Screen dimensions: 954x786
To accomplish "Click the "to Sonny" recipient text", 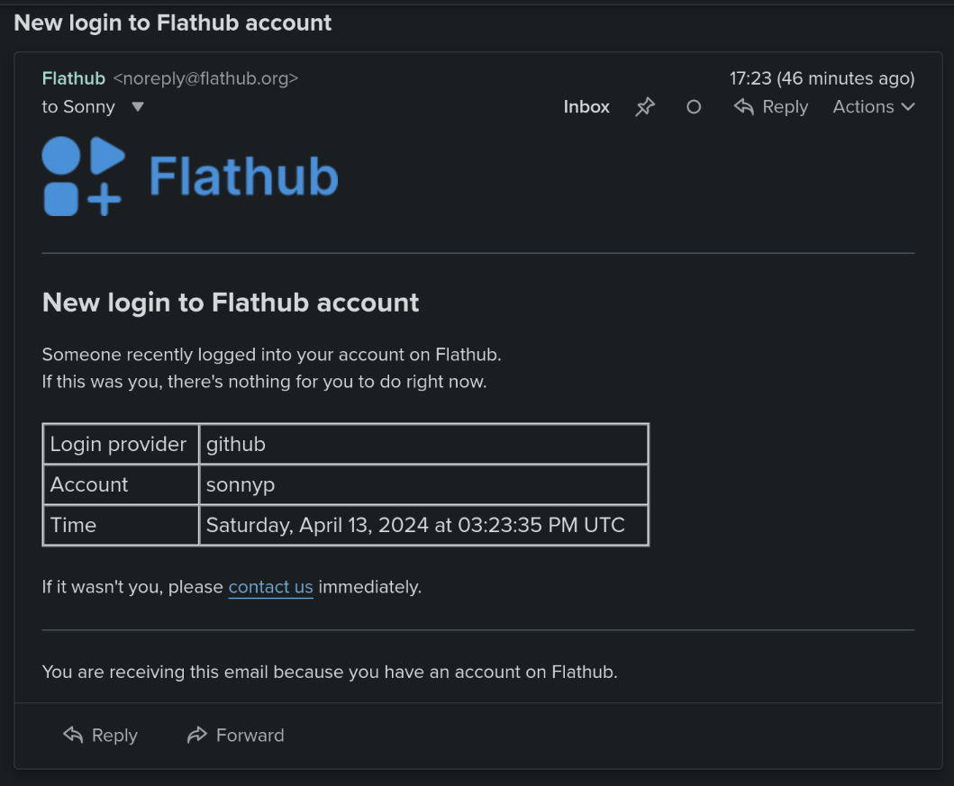I will tap(78, 107).
